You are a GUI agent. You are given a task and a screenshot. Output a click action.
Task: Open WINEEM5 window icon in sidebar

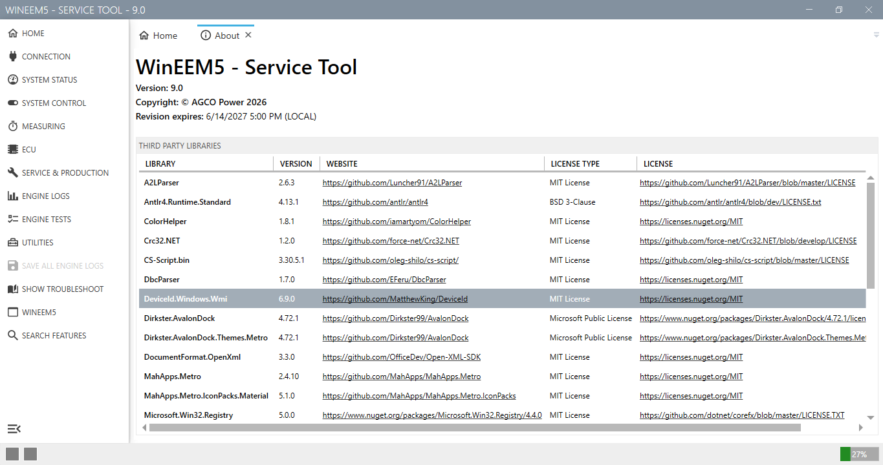12,312
